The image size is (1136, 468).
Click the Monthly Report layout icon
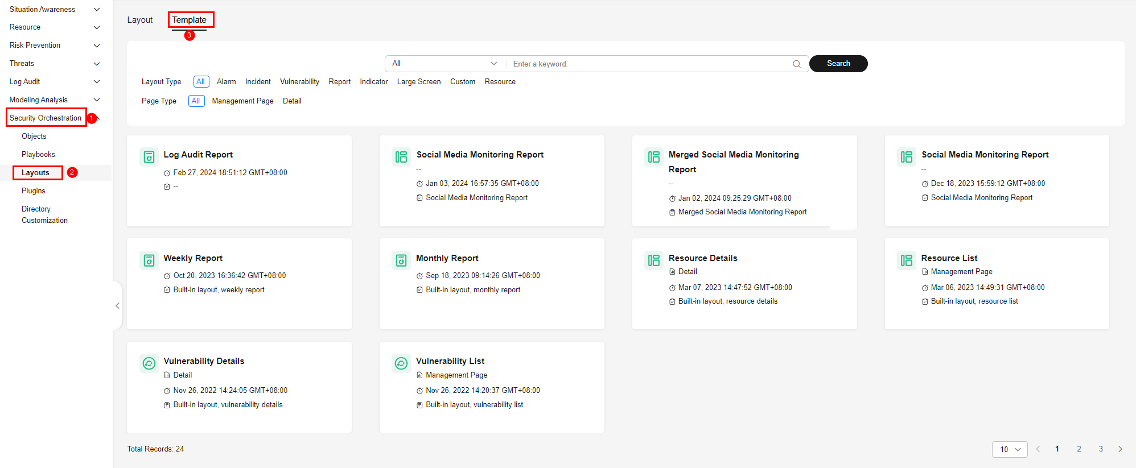401,260
